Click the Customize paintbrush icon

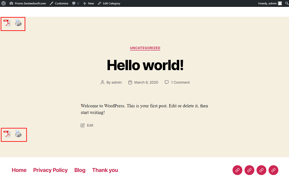[51, 3]
